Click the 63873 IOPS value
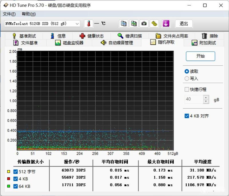 74,170
